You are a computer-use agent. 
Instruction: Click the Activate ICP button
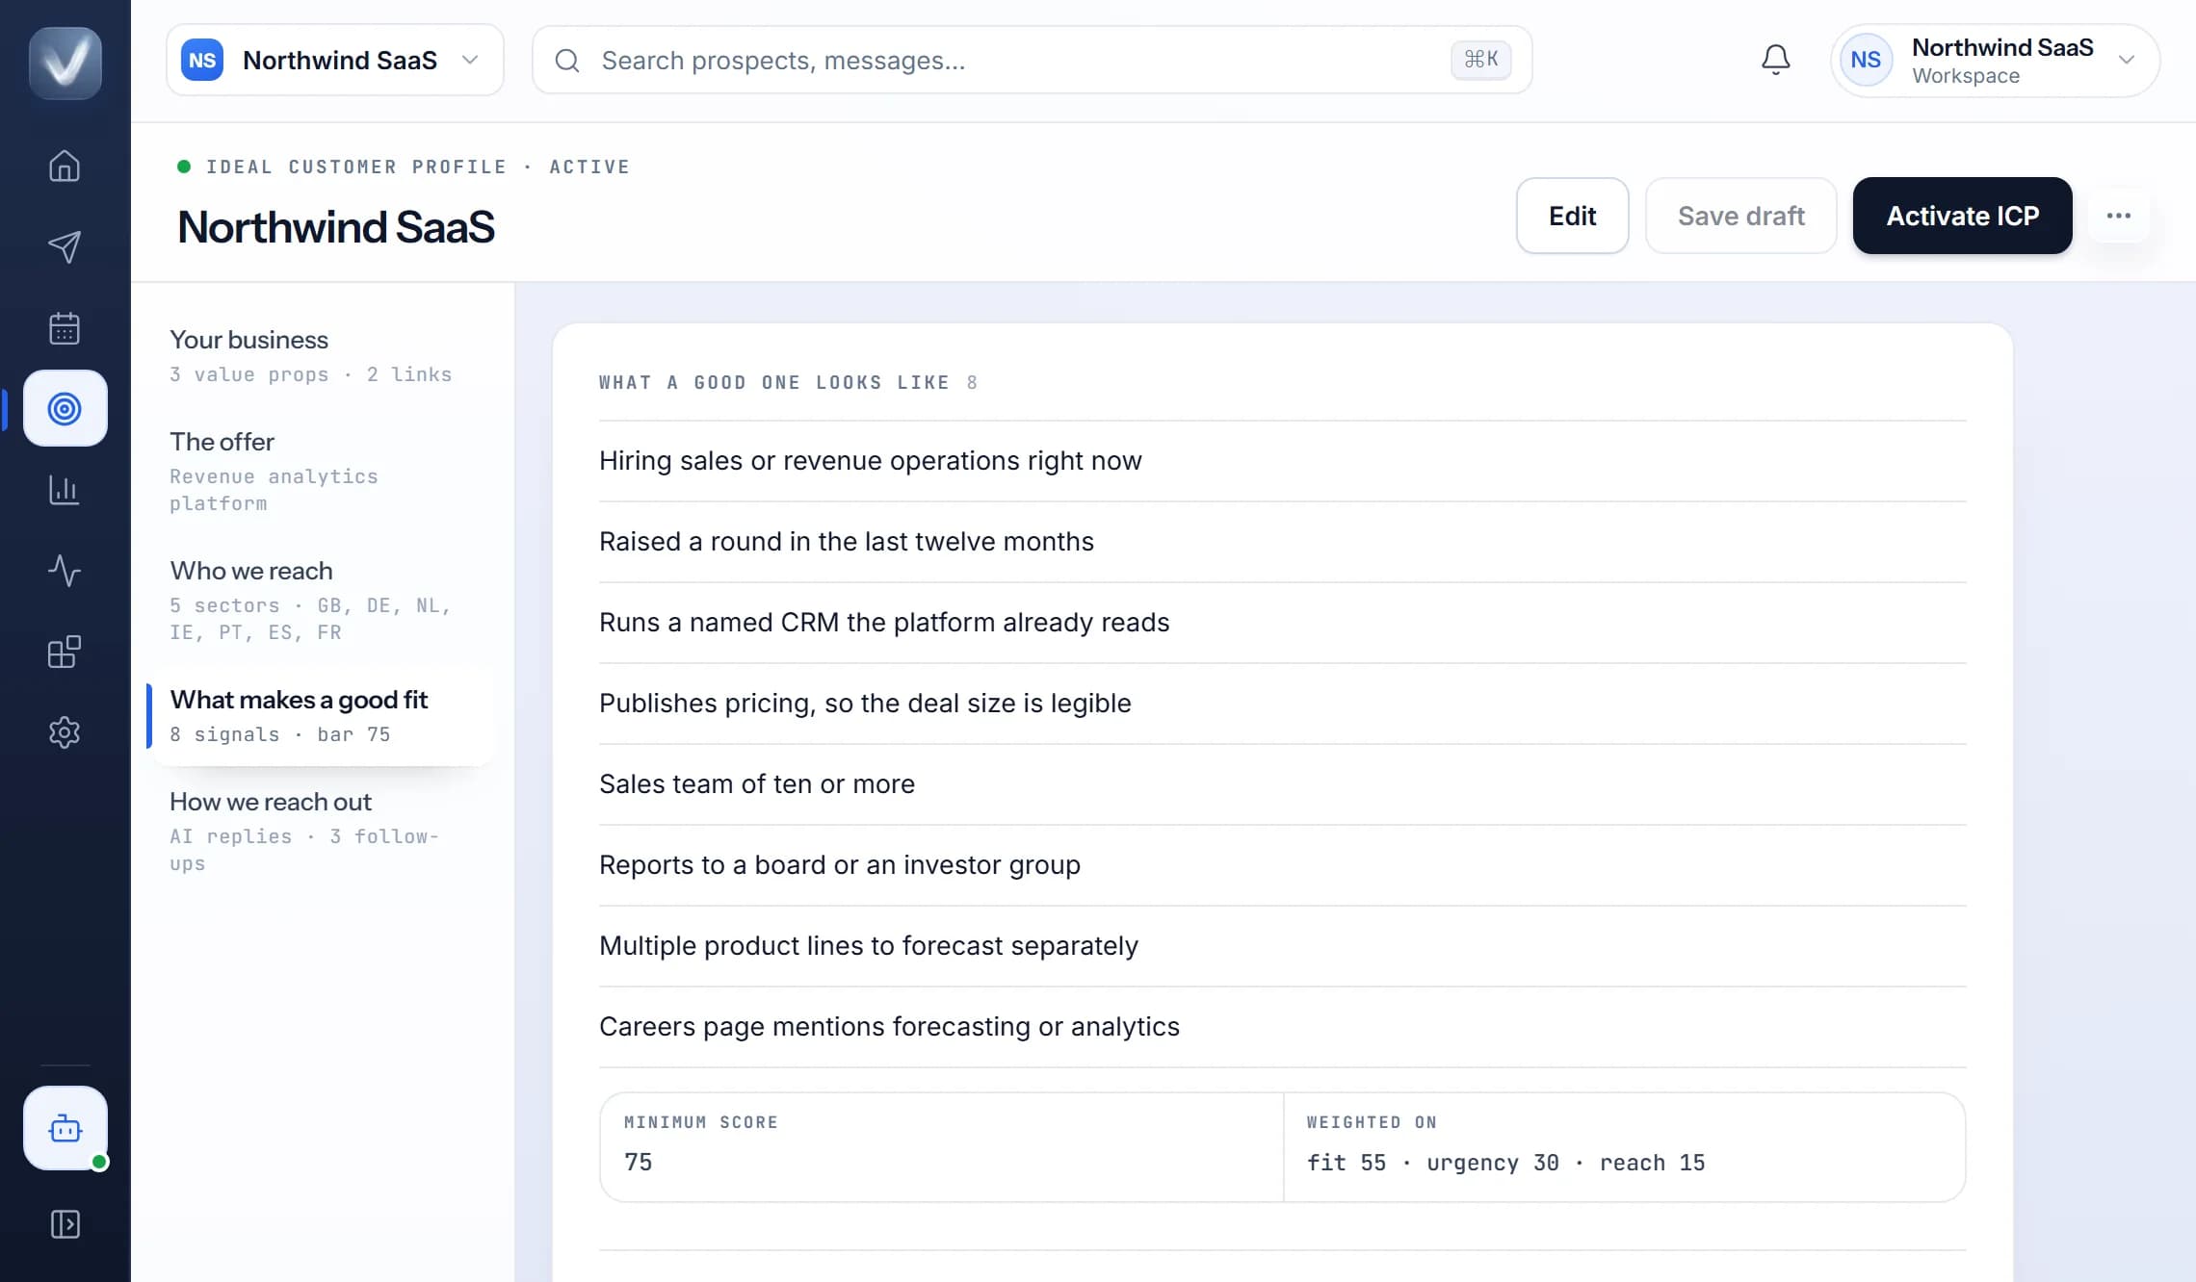coord(1962,216)
